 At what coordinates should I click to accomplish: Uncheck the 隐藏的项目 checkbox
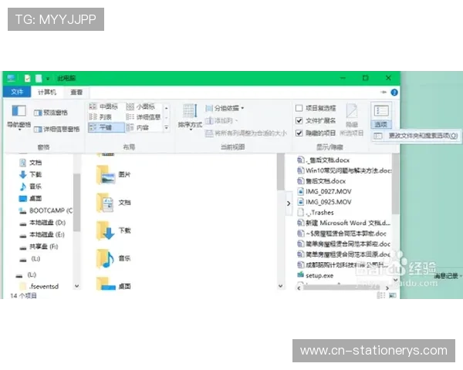tap(299, 133)
